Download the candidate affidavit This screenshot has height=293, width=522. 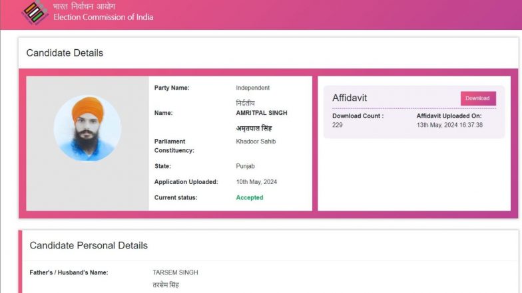pyautogui.click(x=478, y=98)
